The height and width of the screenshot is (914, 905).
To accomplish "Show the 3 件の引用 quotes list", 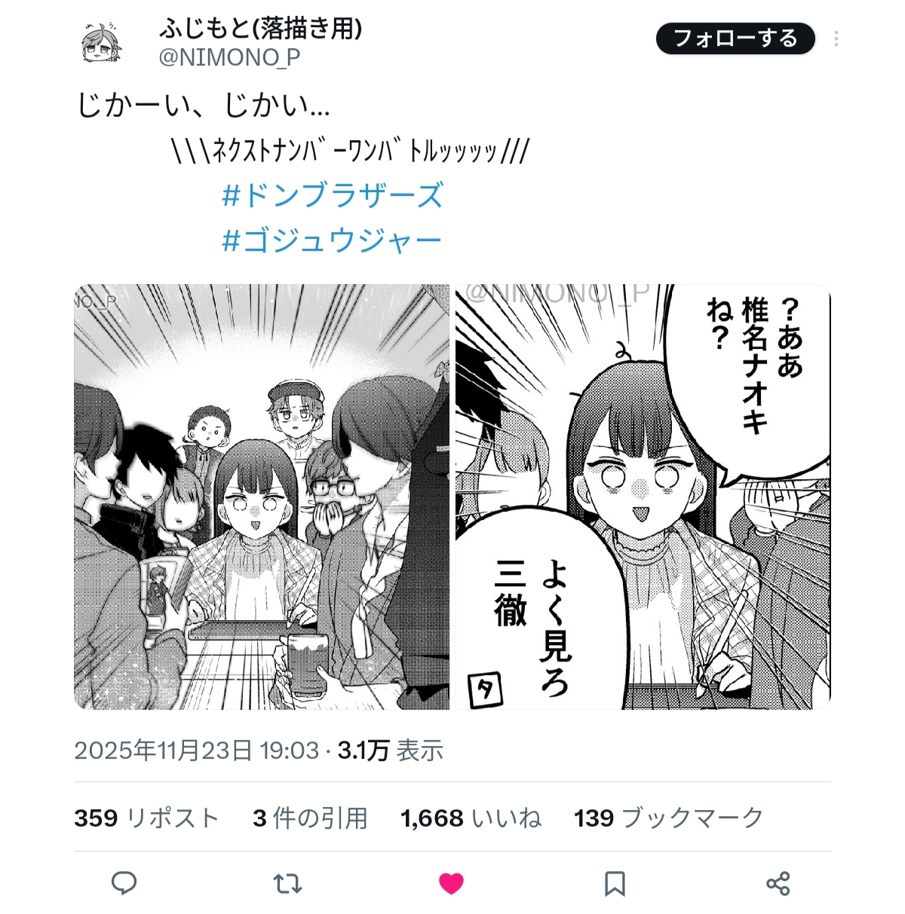I will [x=310, y=818].
